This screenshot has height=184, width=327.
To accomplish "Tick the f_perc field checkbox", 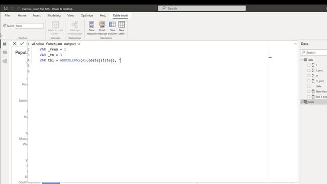I will pyautogui.click(x=309, y=71).
